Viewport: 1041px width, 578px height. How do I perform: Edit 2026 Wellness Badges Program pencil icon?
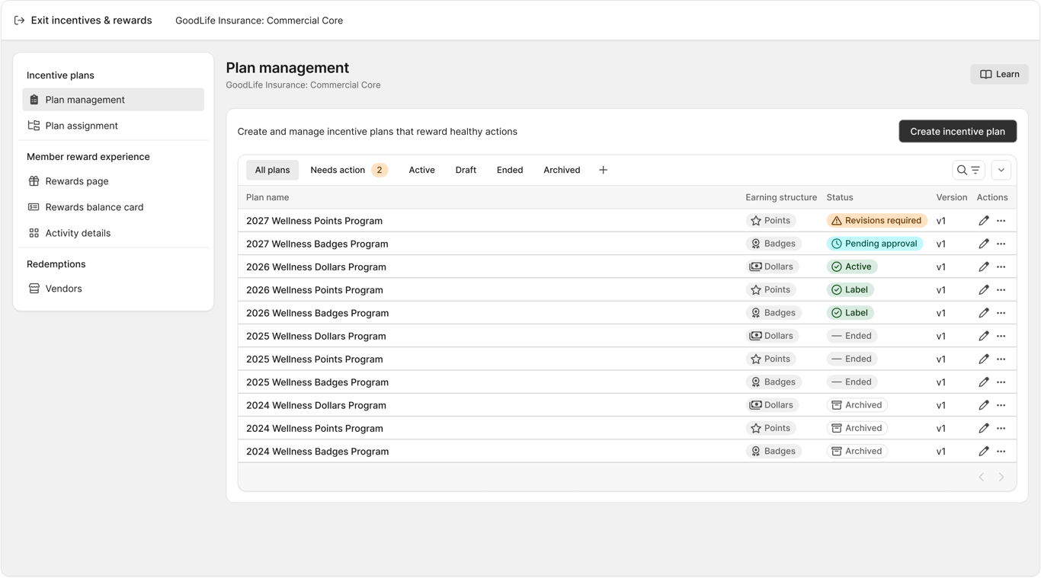984,313
